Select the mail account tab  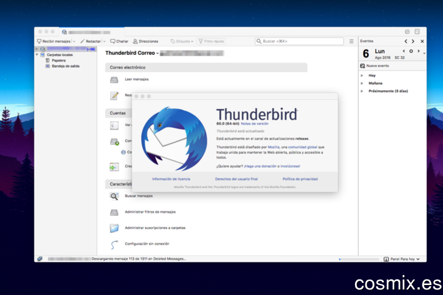coord(91,32)
